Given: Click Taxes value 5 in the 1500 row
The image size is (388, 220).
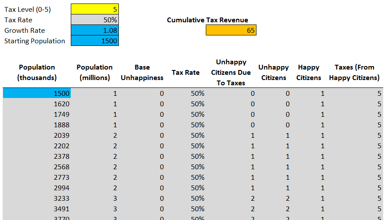Looking at the screenshot, I should click(379, 94).
